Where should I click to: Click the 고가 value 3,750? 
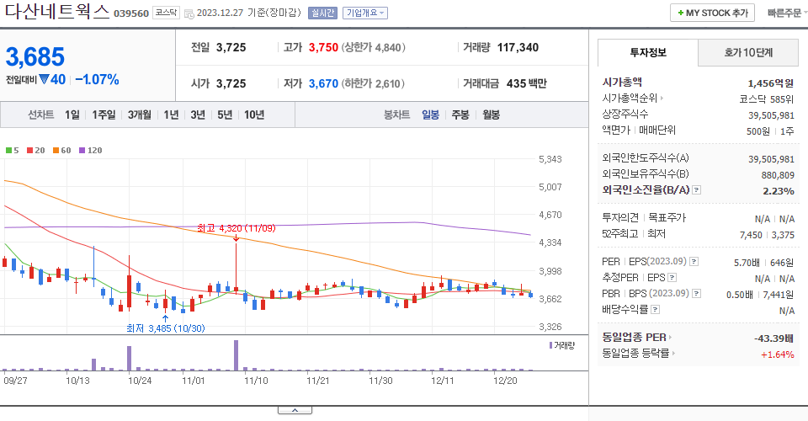pyautogui.click(x=323, y=47)
